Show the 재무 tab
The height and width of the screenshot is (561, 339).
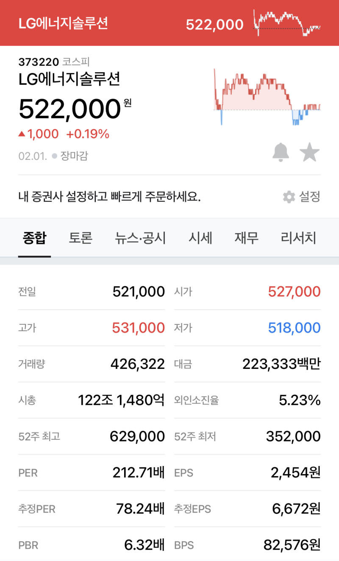coord(246,238)
